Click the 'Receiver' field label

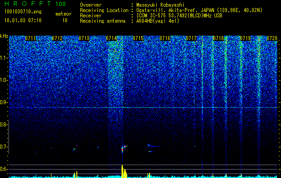(91, 16)
